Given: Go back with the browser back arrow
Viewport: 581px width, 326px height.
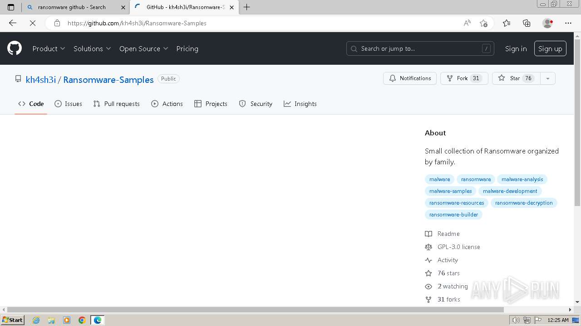Looking at the screenshot, I should (13, 23).
